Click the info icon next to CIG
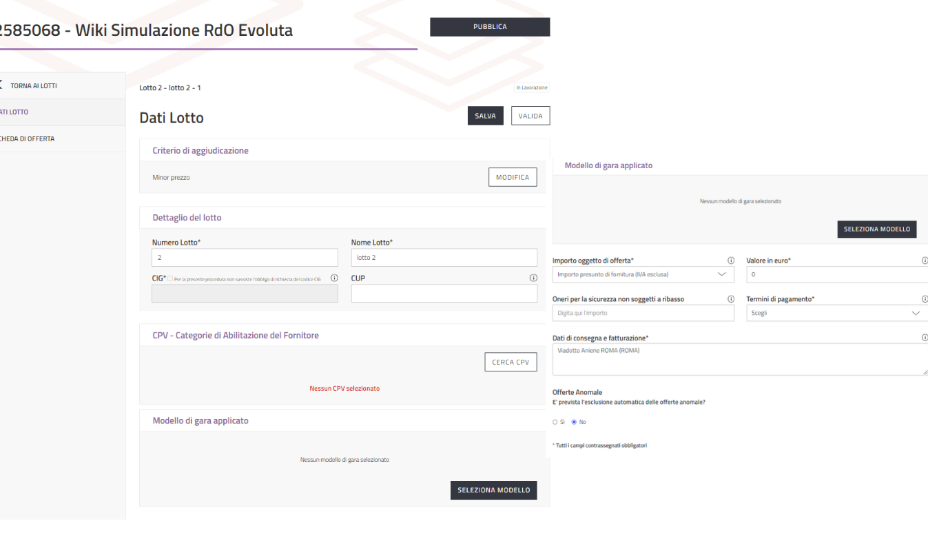The image size is (928, 550). (334, 278)
